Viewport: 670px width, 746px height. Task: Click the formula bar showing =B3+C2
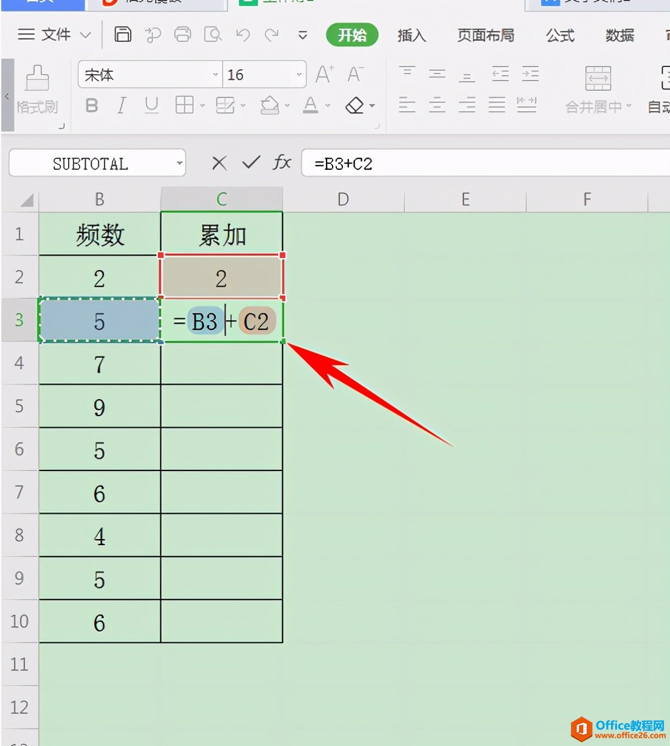click(486, 164)
